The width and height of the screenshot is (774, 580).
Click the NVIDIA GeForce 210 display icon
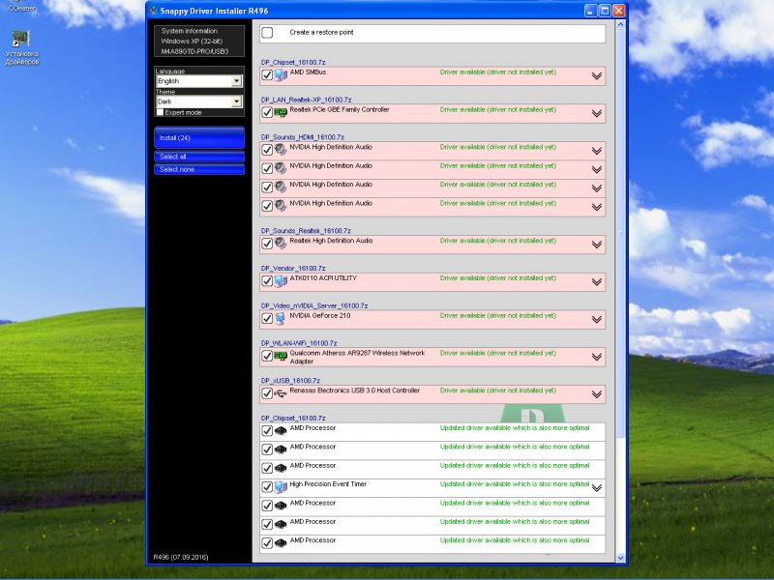point(280,318)
